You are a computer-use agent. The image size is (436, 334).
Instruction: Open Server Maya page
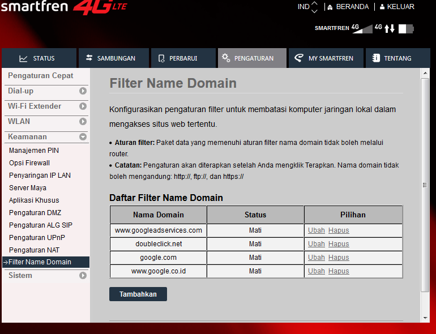(28, 188)
